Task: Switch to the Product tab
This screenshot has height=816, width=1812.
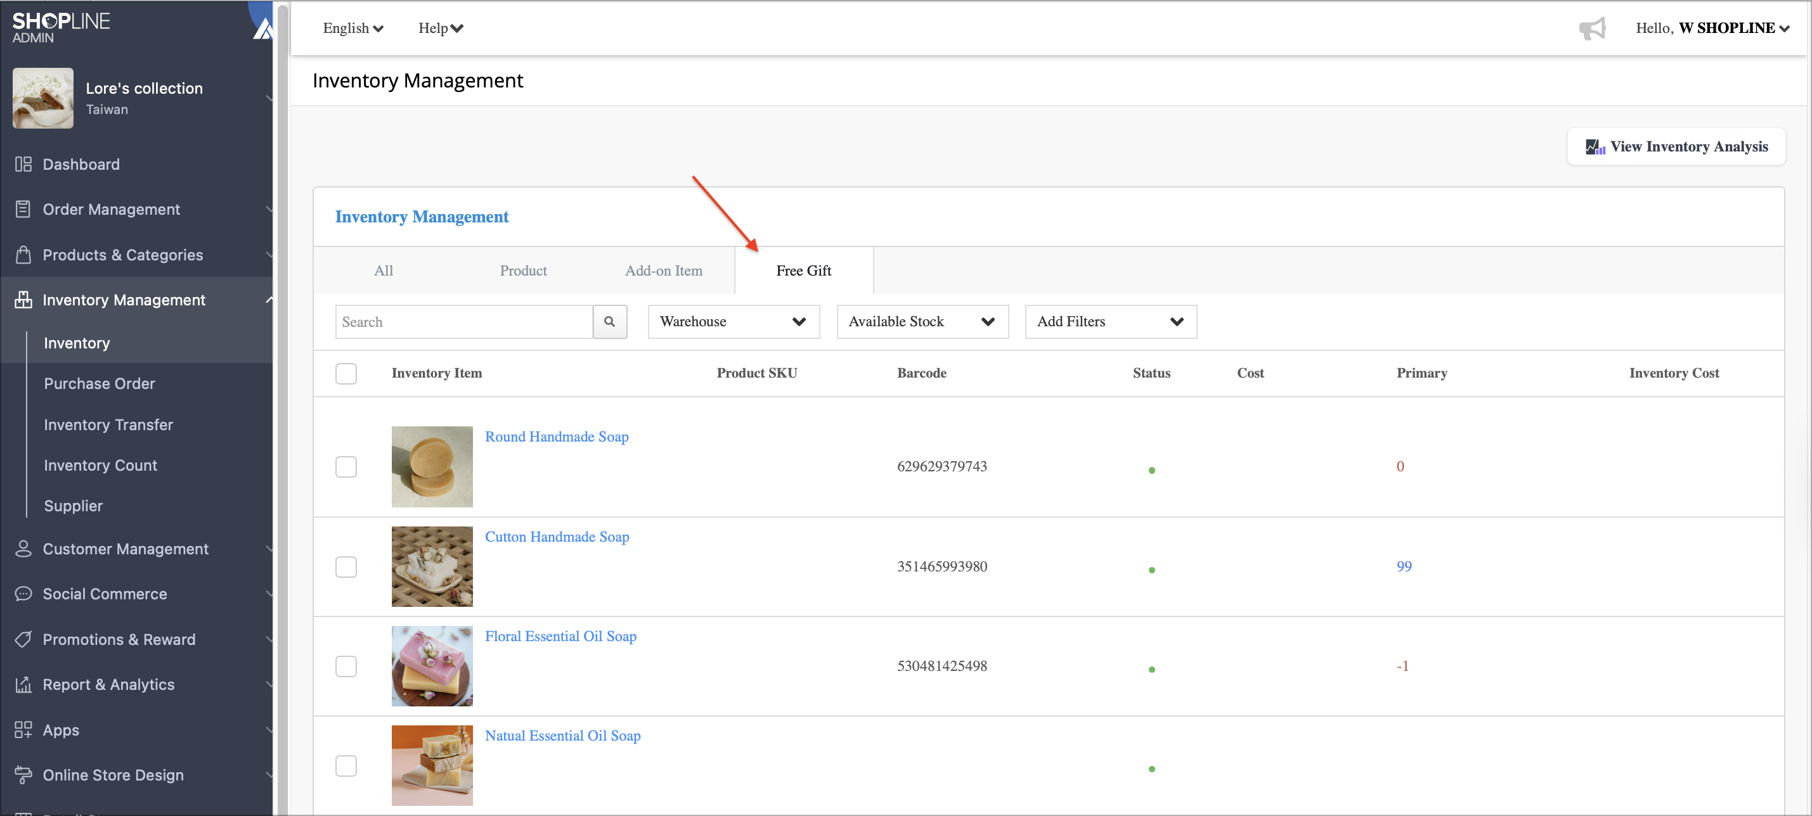Action: (523, 271)
